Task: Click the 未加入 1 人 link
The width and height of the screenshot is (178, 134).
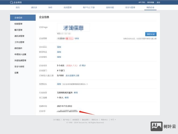Action: point(72,65)
